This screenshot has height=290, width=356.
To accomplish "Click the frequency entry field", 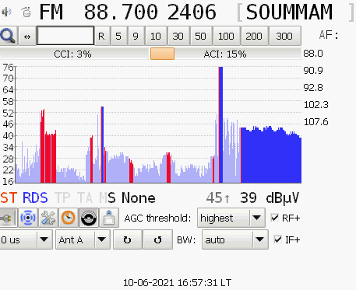I will 65,36.
